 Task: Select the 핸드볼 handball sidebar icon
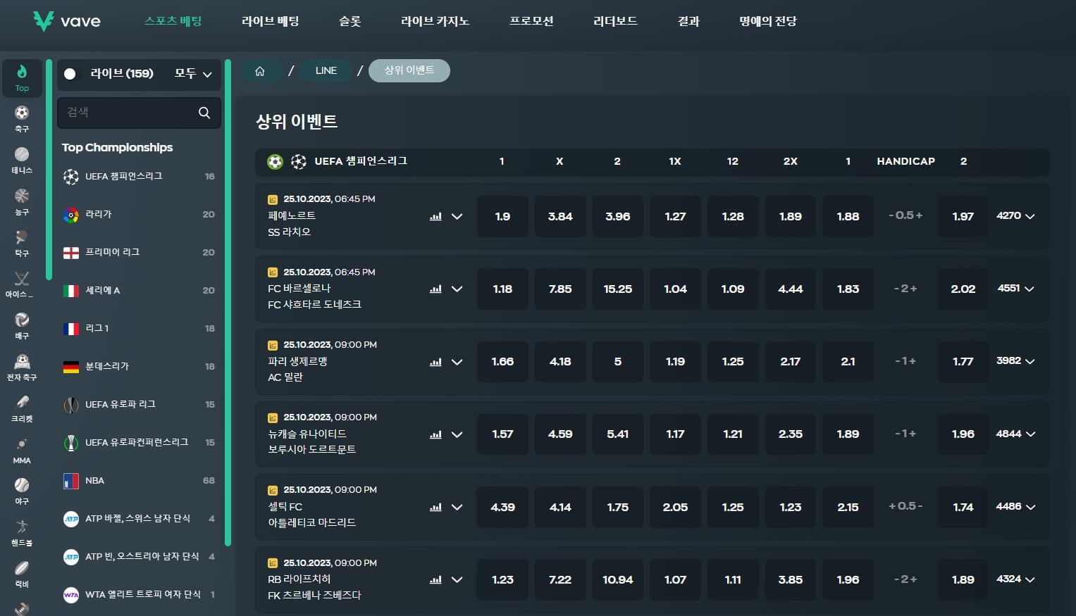(x=22, y=527)
